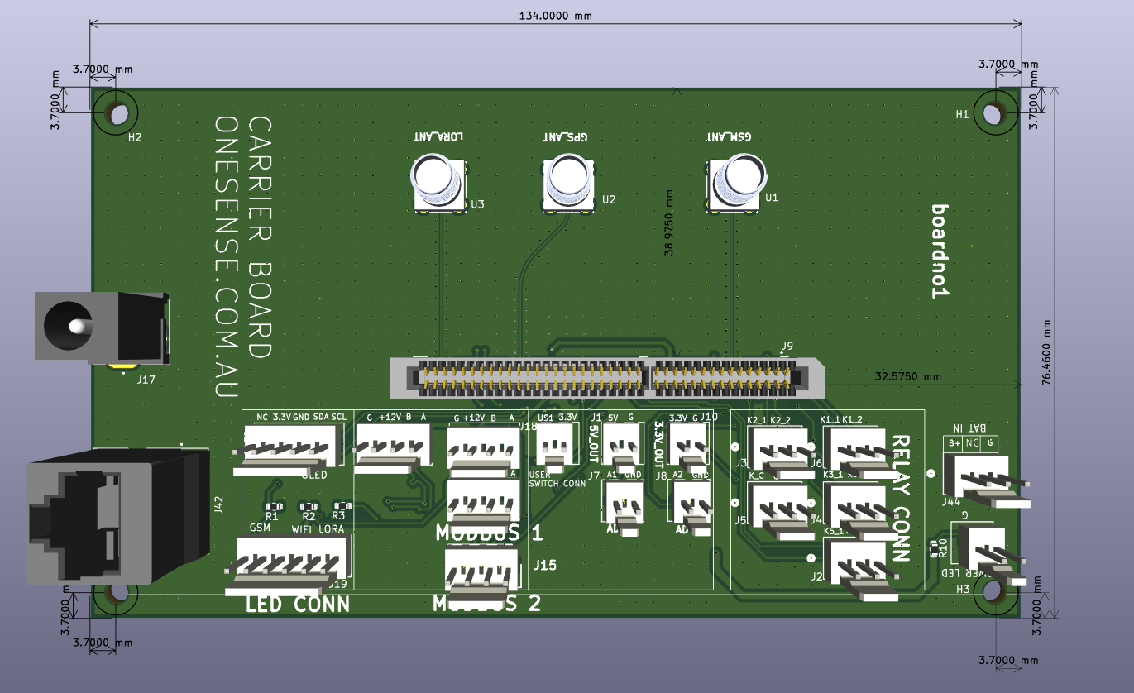Select the USER SWITCH CONN header
Screen dimensions: 1134x693
553,448
